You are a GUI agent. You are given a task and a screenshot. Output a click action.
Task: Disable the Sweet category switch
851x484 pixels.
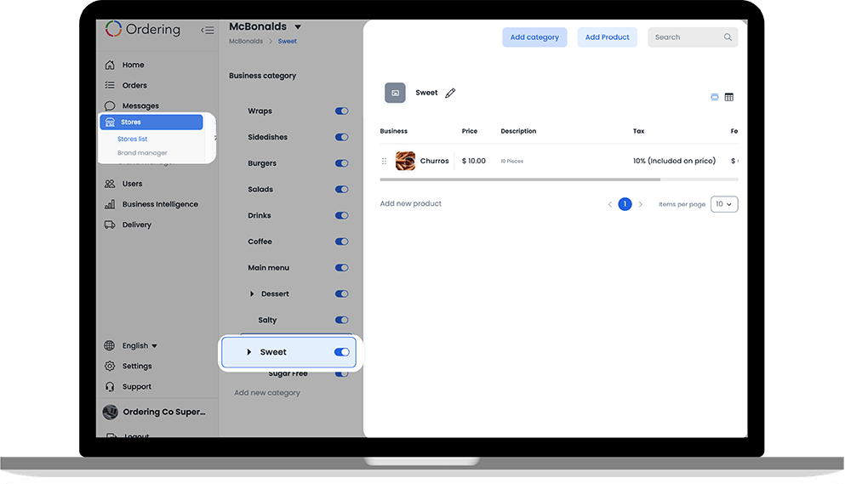click(341, 352)
